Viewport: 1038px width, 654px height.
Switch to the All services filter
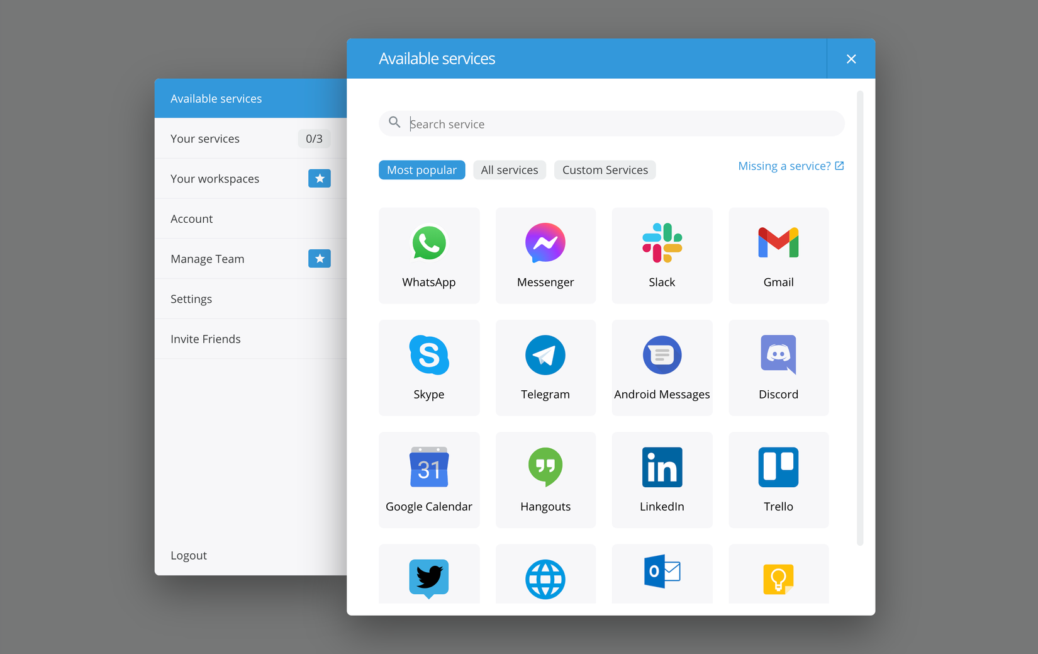510,170
